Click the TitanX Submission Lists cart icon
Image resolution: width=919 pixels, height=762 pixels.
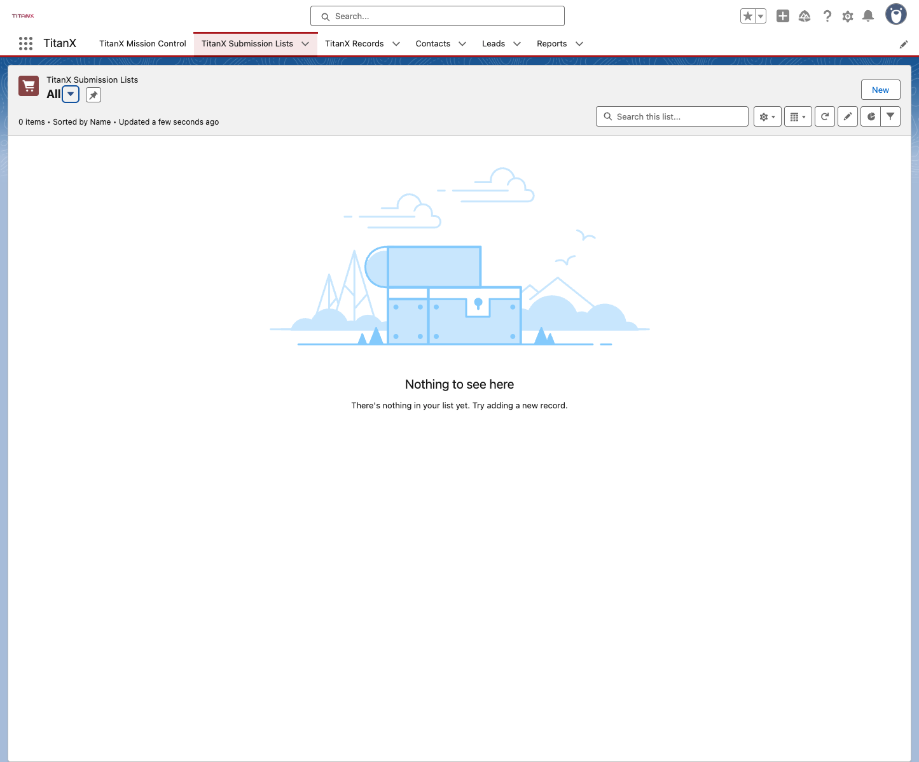29,86
